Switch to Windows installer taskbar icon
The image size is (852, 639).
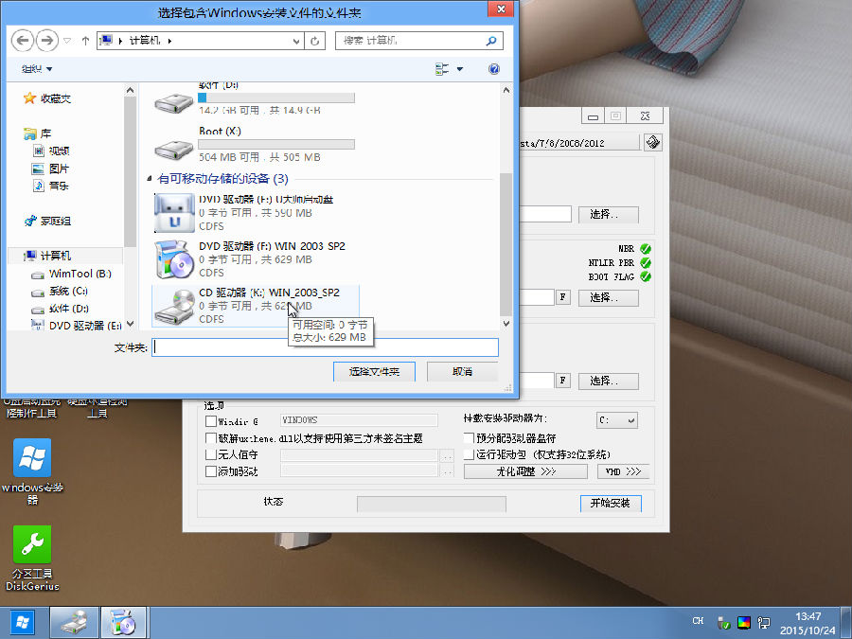[123, 623]
